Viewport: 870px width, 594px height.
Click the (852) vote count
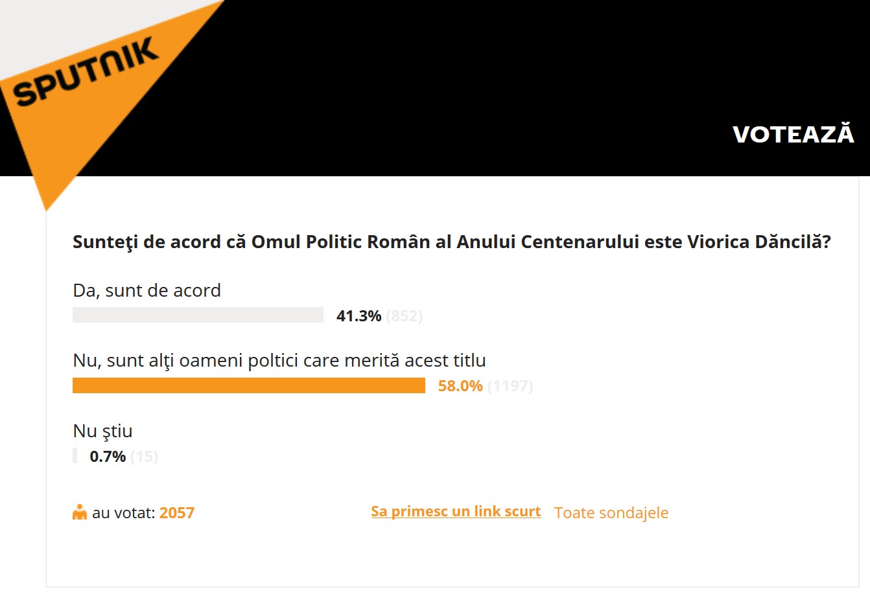404,316
